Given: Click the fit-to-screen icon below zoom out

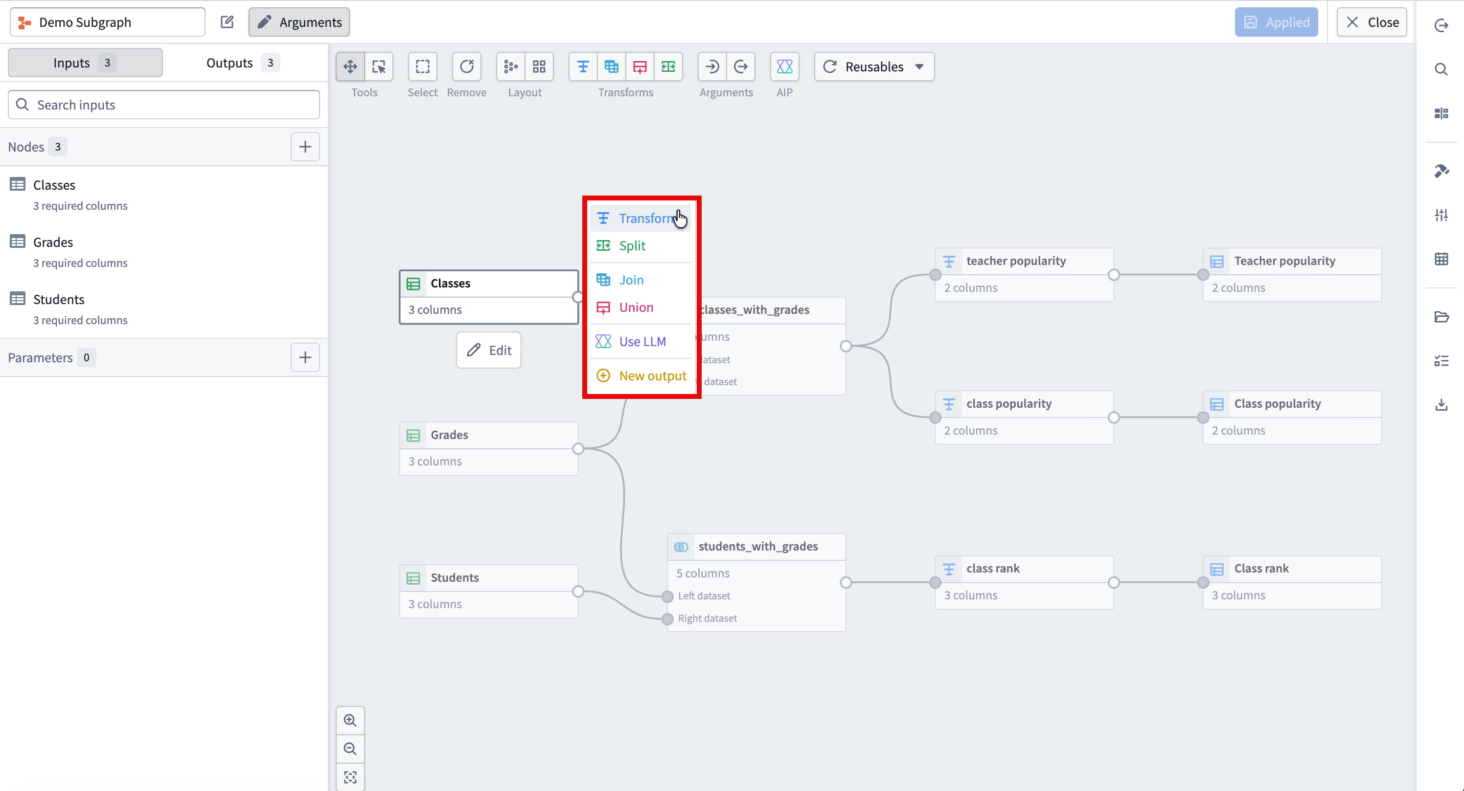Looking at the screenshot, I should [x=350, y=777].
